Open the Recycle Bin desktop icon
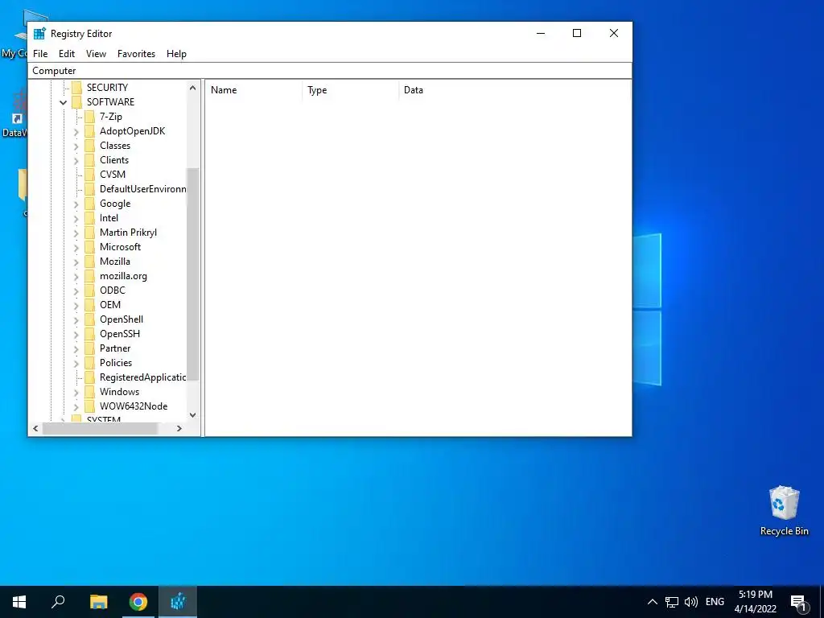824x618 pixels. point(784,511)
